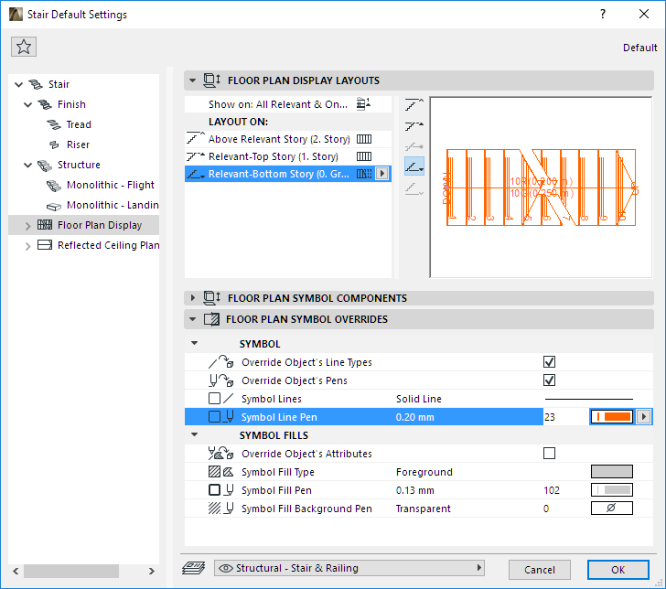Select Relevant-Top Story layout row
The width and height of the screenshot is (666, 589).
(x=288, y=156)
